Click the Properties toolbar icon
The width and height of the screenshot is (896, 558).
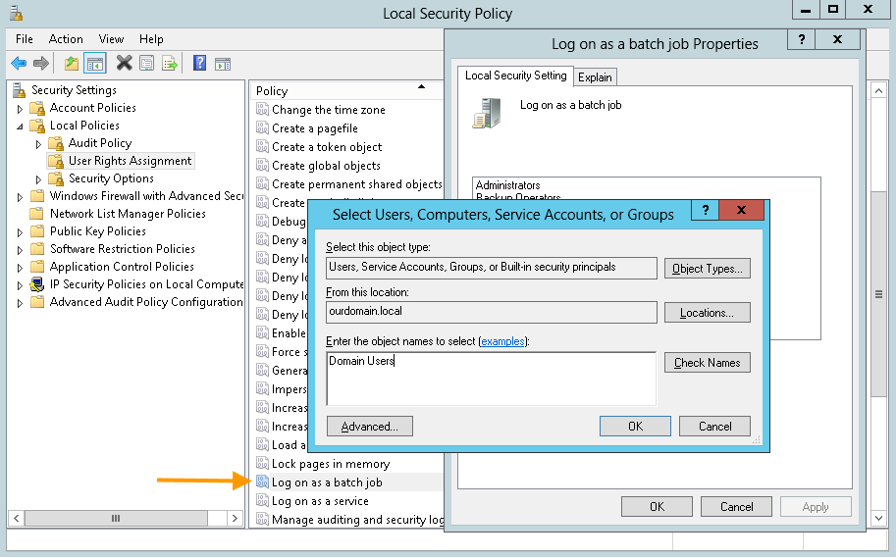pos(147,64)
